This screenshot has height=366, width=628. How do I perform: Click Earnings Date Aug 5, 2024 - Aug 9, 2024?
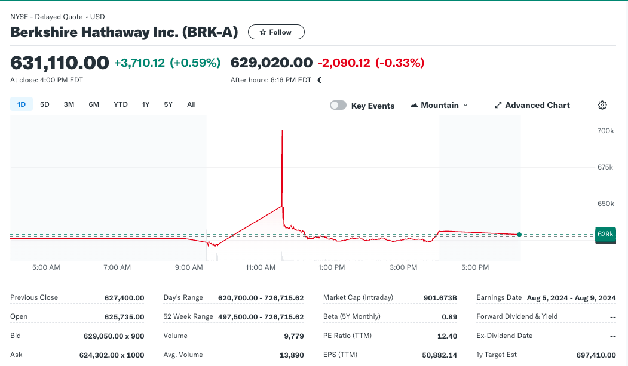571,298
